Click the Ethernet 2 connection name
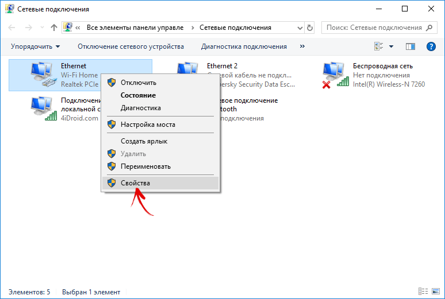Screen dimensions: 445x299 click(x=222, y=66)
